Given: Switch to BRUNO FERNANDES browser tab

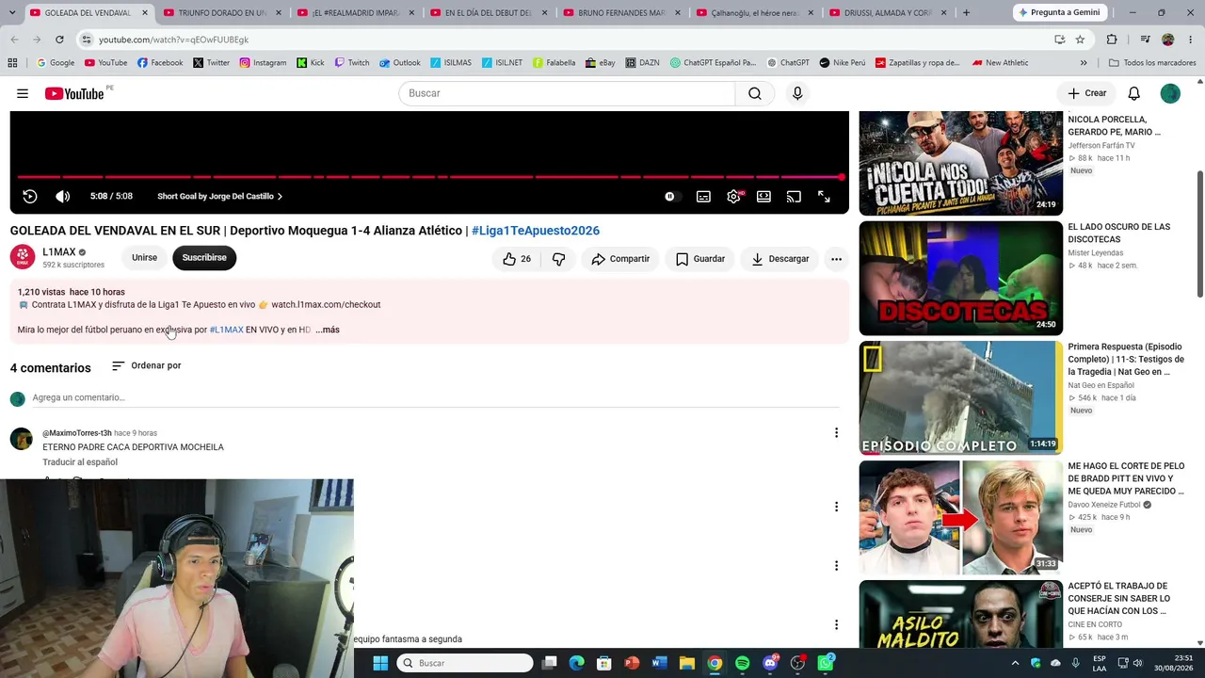Looking at the screenshot, I should click(623, 13).
